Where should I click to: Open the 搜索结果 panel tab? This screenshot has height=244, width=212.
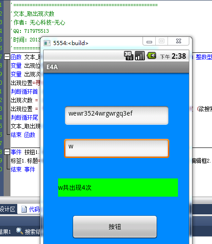[28, 232]
